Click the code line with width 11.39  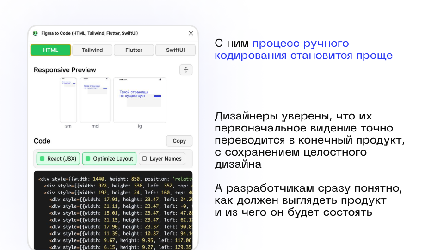tap(121, 233)
